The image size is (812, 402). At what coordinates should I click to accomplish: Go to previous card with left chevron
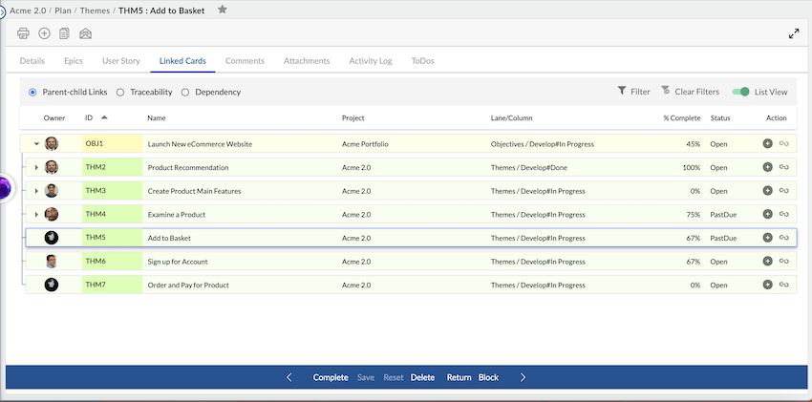click(x=288, y=377)
